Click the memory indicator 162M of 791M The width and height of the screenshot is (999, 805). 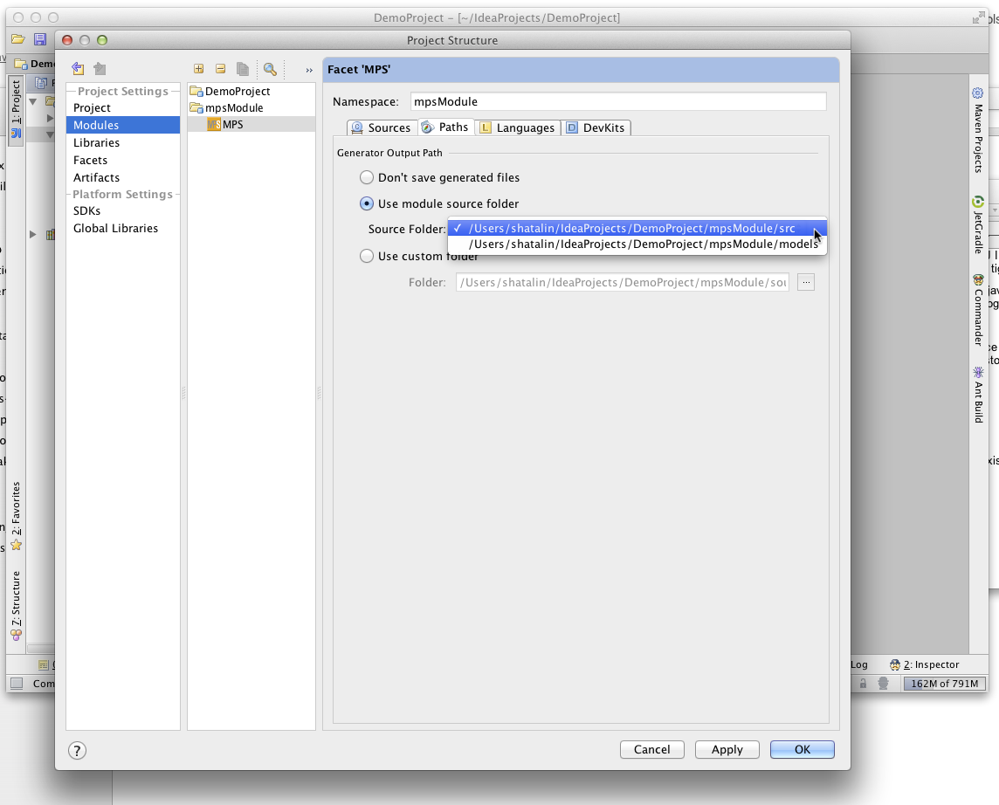tap(944, 684)
